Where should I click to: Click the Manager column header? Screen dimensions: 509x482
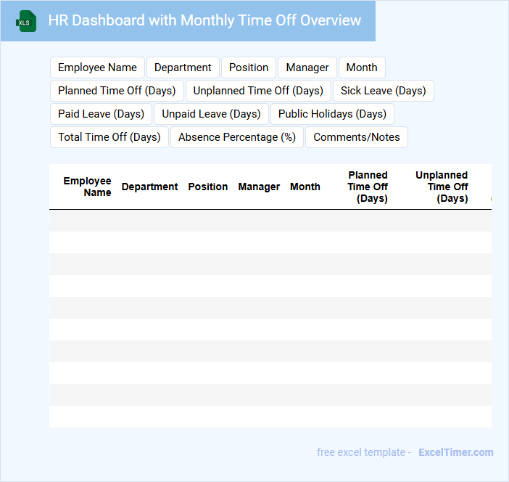259,187
